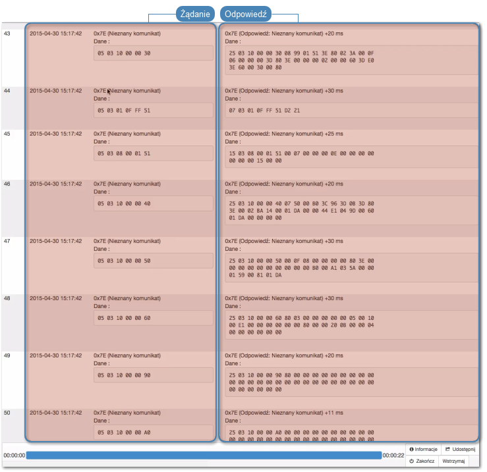Select row number 48

tap(7, 298)
